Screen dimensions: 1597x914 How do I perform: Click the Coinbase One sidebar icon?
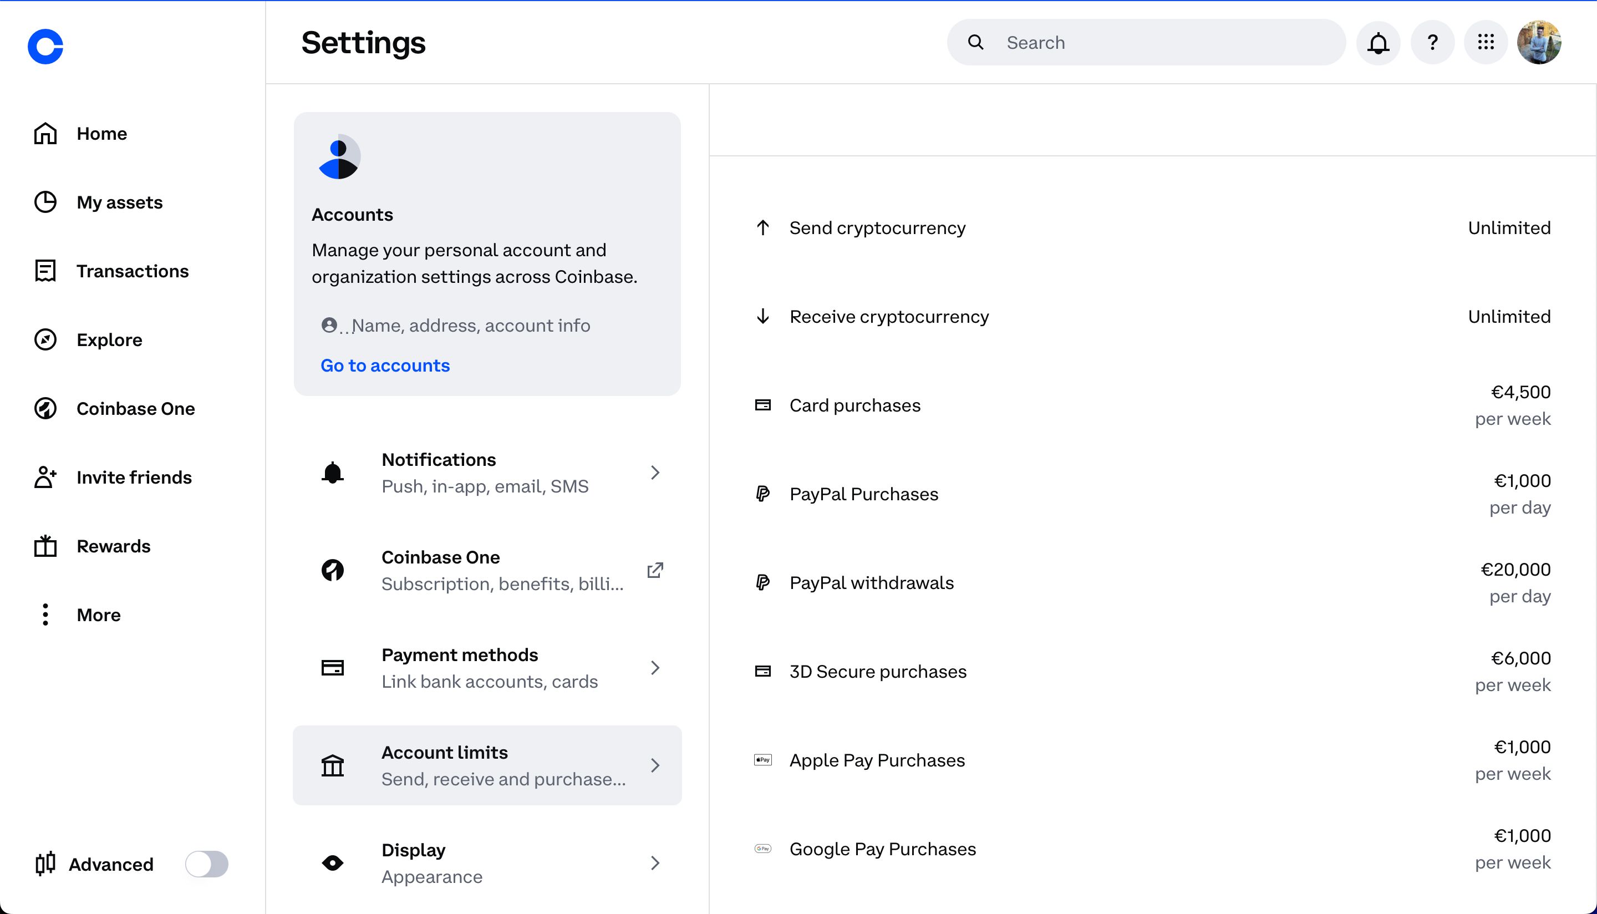45,408
